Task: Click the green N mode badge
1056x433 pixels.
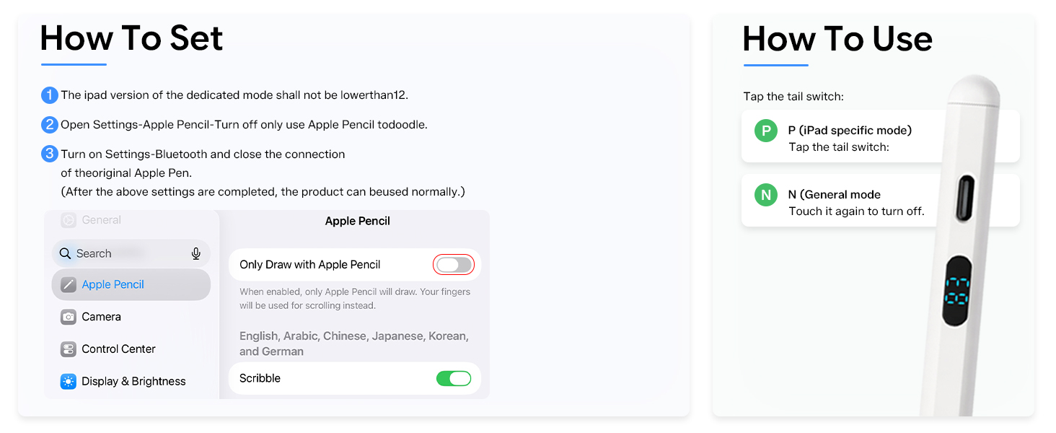Action: coord(765,195)
